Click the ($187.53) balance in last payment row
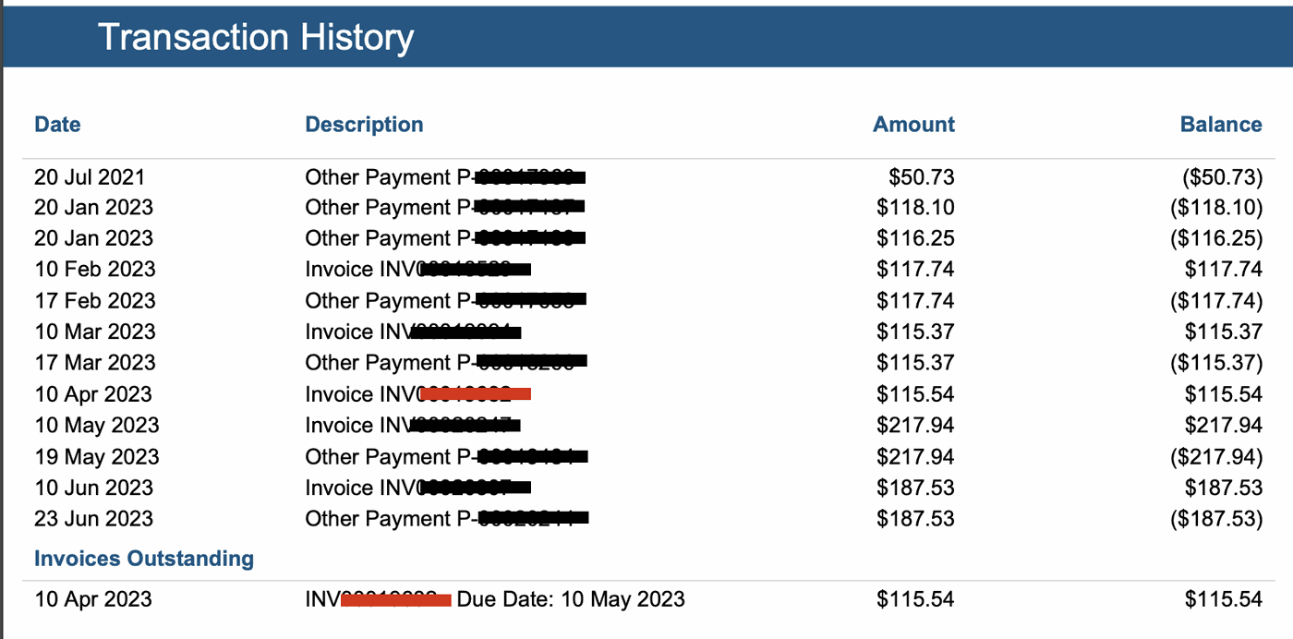Screen dimensions: 1293x639 coord(1216,518)
